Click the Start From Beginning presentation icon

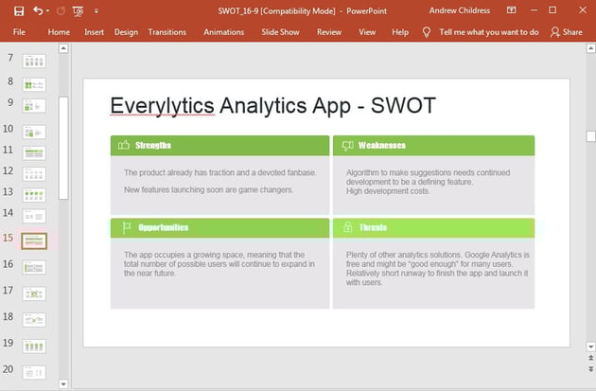[78, 10]
